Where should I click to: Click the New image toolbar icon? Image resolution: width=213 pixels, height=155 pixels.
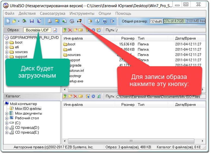tap(8, 21)
